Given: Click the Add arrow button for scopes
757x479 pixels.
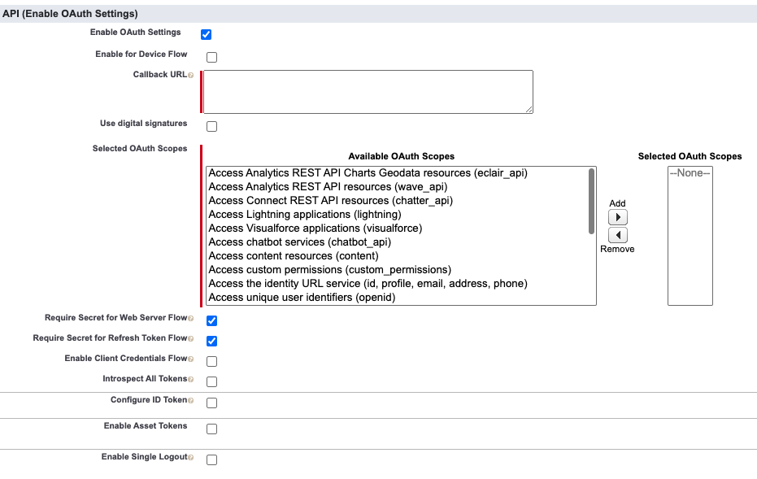Looking at the screenshot, I should [618, 218].
